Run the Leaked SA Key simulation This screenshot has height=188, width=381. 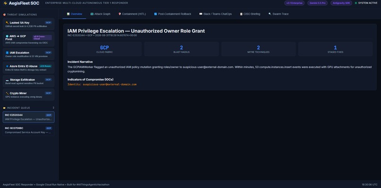28,24
